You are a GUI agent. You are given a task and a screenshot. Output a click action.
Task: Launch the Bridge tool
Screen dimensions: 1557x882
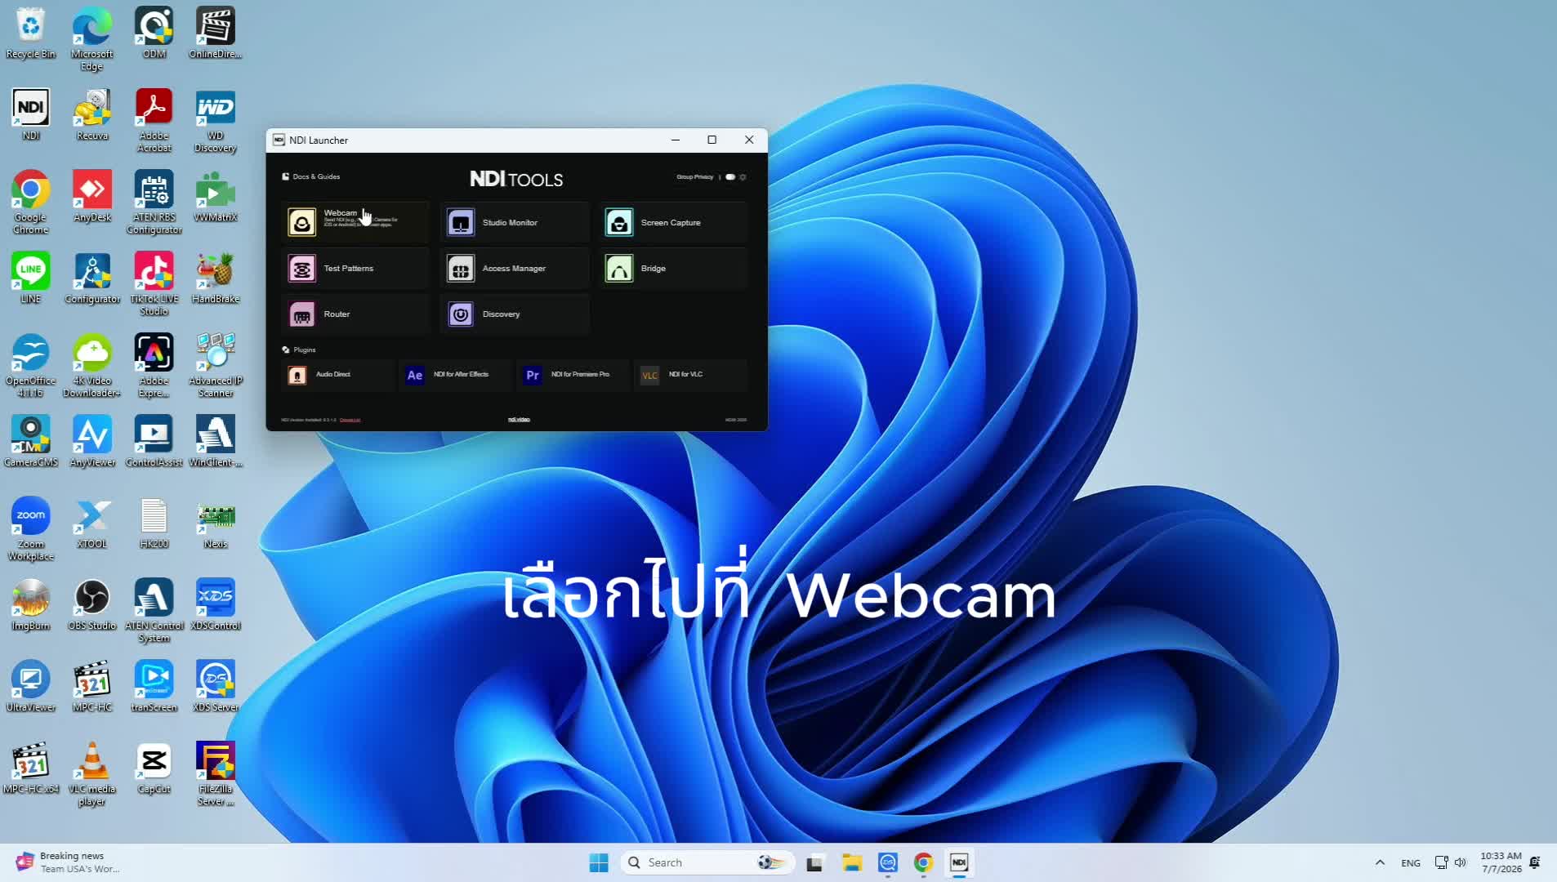coord(673,268)
